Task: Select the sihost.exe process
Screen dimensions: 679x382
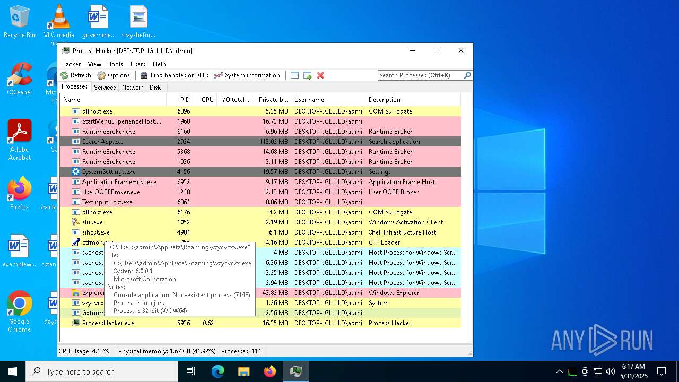Action: pos(260,232)
